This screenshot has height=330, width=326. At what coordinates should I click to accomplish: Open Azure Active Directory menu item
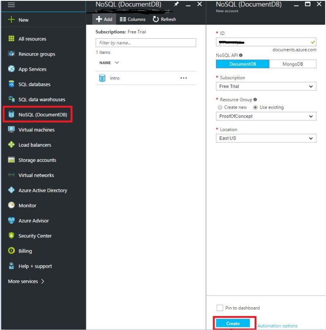point(43,190)
